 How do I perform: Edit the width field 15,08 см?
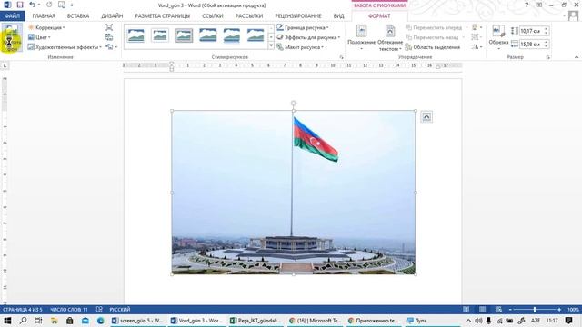tap(531, 45)
